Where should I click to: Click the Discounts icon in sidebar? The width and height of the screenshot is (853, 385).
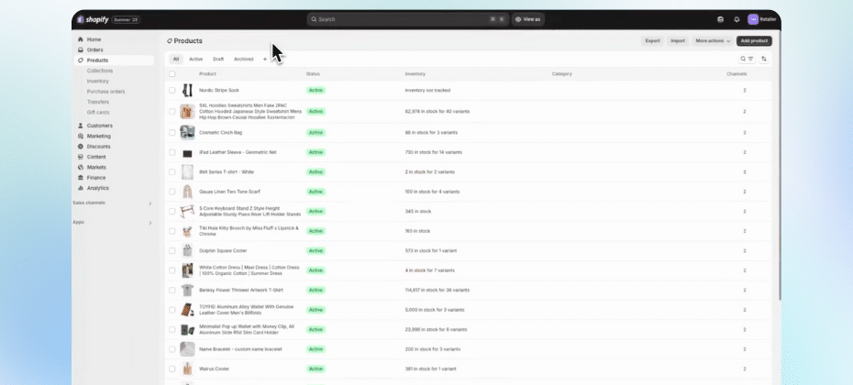click(81, 147)
